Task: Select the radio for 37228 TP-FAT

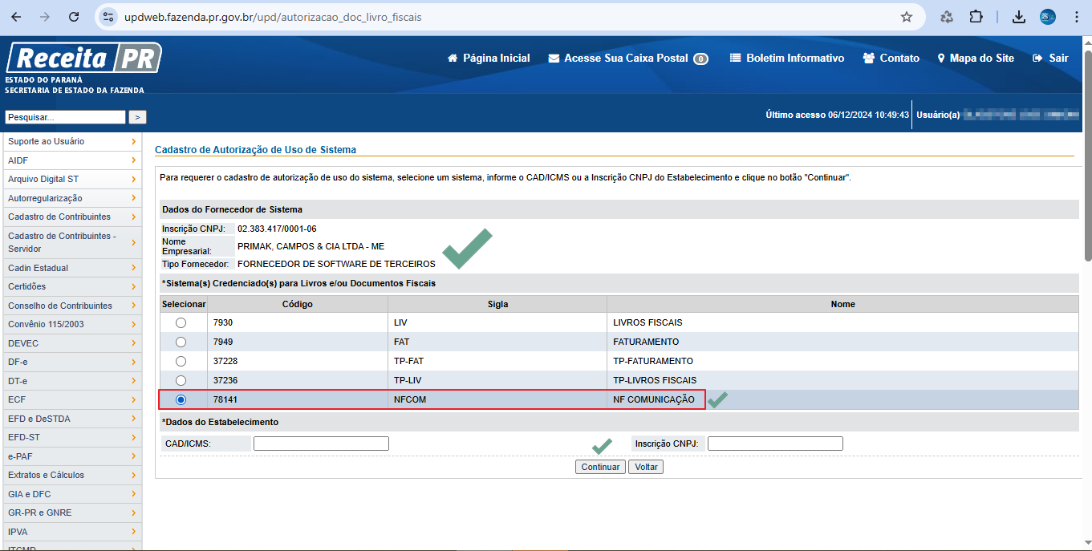Action: [181, 361]
